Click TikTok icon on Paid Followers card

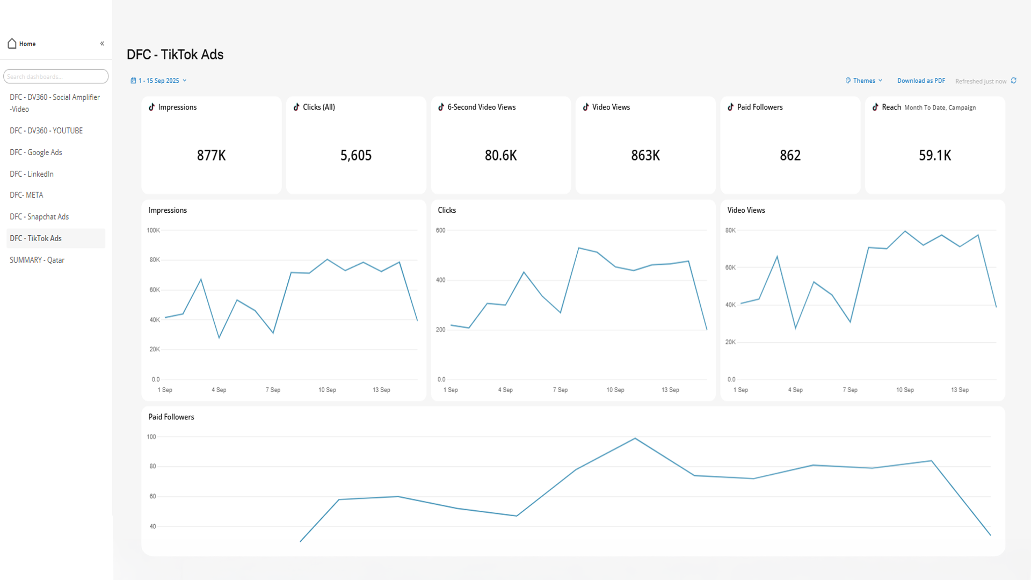[x=731, y=107]
